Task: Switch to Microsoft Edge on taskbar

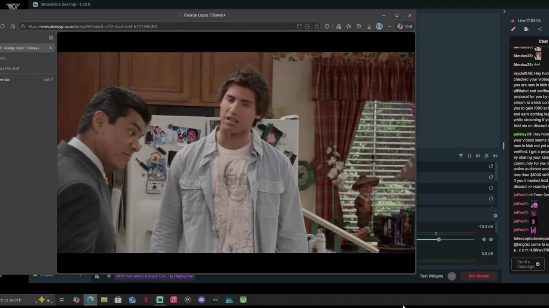Action: (x=90, y=300)
